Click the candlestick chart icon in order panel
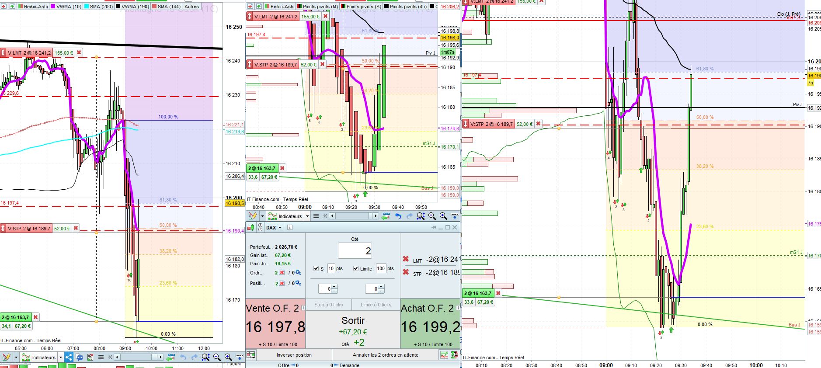The height and width of the screenshot is (368, 821). pos(251,227)
